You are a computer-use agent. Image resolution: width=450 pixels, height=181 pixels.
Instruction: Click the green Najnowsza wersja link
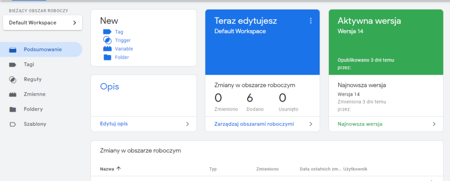coord(359,124)
